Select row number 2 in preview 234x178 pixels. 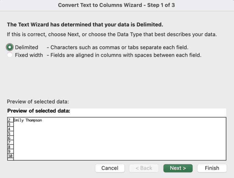click(x=9, y=120)
